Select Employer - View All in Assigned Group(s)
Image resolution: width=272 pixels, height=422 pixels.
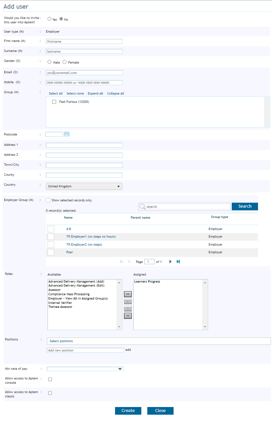click(x=78, y=299)
